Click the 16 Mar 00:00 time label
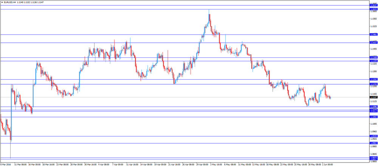This screenshot has height=167, width=378. [x=34, y=165]
